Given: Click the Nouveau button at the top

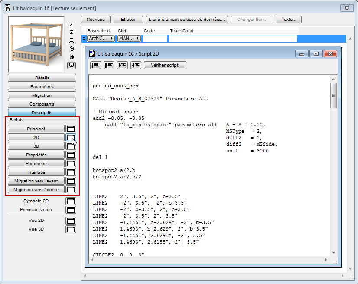Looking at the screenshot, I should 96,19.
